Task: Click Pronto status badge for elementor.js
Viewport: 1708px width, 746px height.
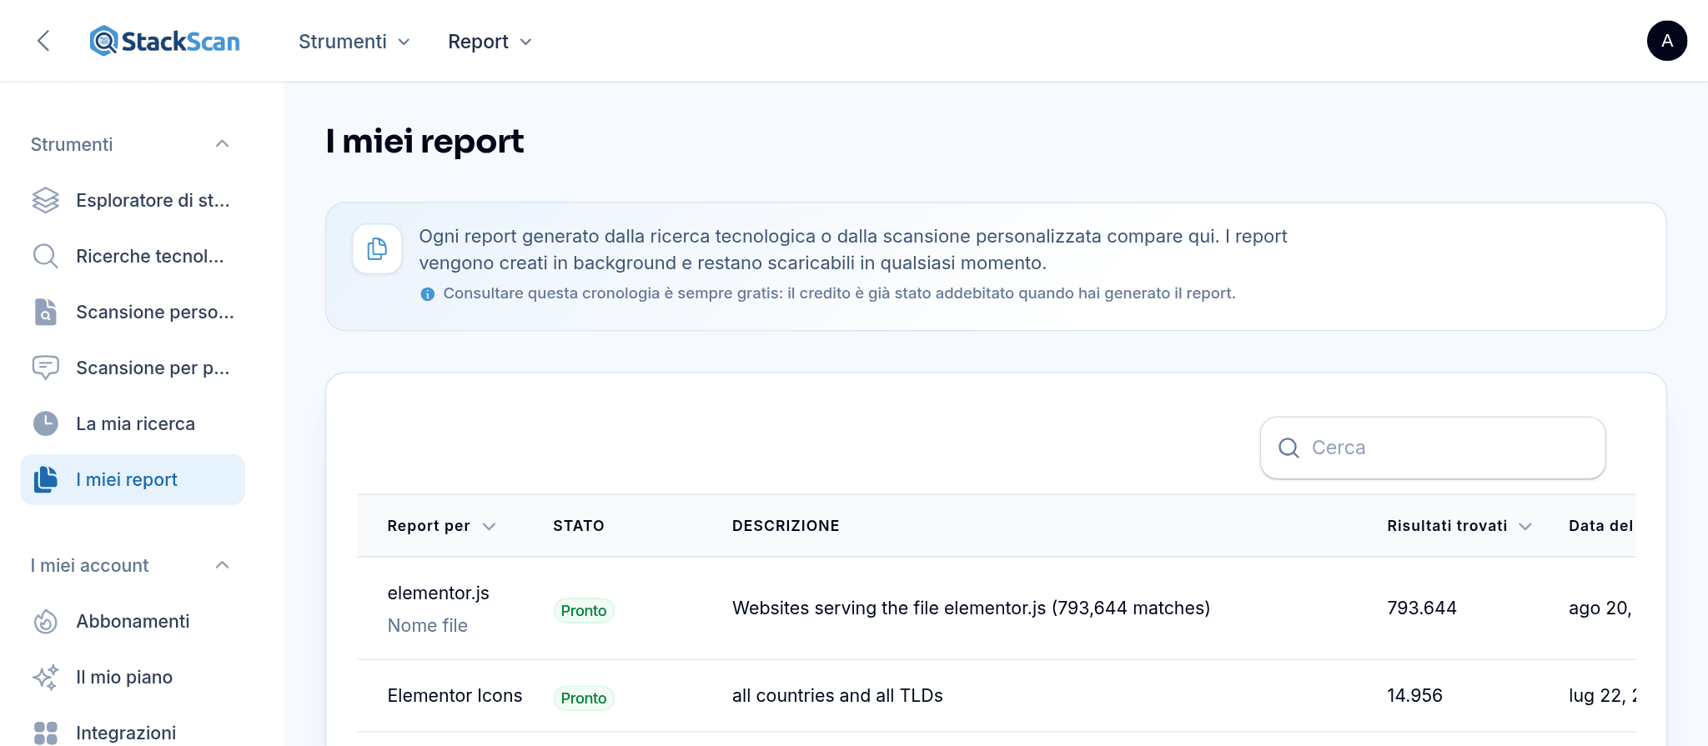Action: 584,610
